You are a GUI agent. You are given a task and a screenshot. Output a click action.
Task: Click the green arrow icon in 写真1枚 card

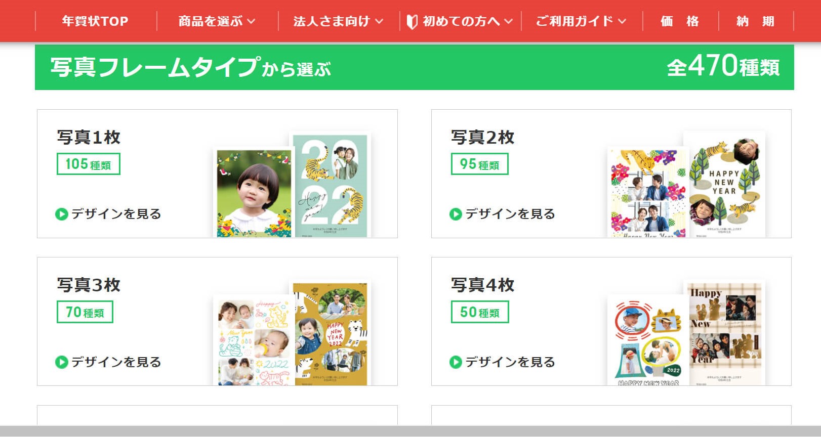click(61, 214)
